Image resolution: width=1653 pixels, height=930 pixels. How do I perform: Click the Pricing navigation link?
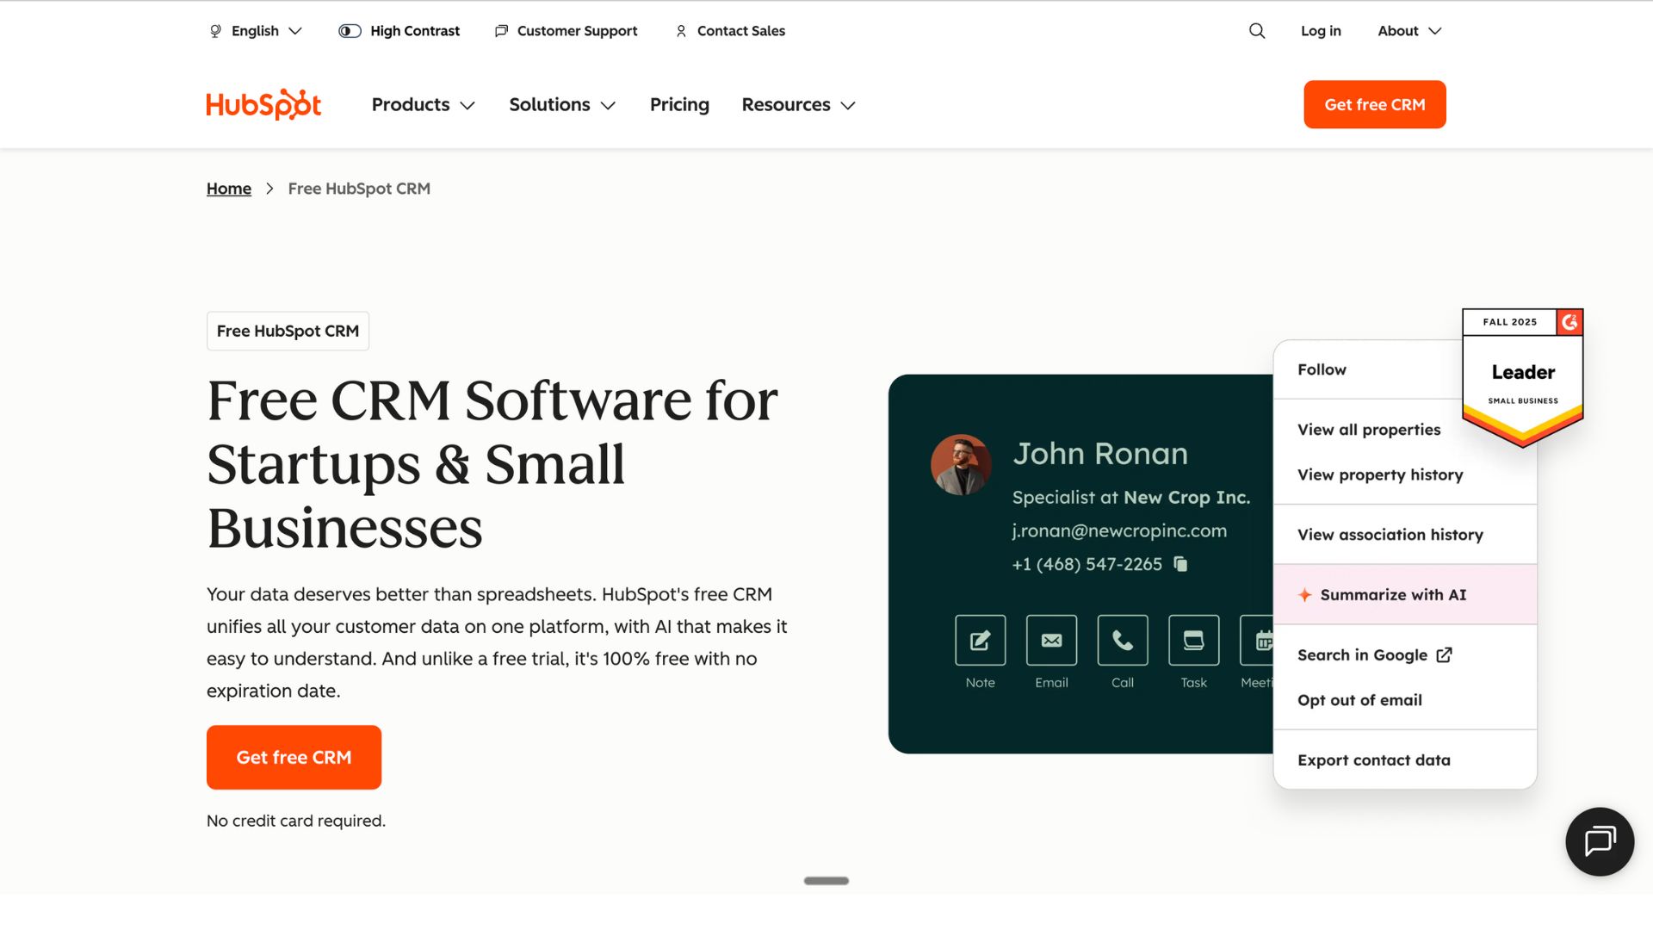click(x=679, y=104)
